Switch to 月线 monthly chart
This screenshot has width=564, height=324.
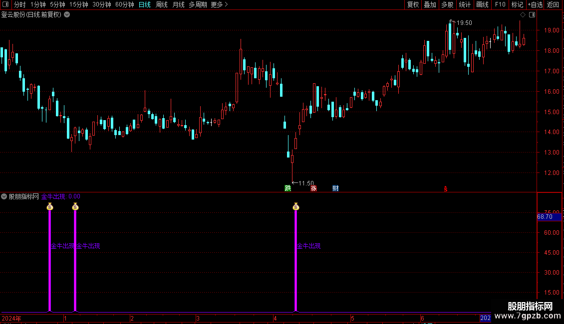178,4
